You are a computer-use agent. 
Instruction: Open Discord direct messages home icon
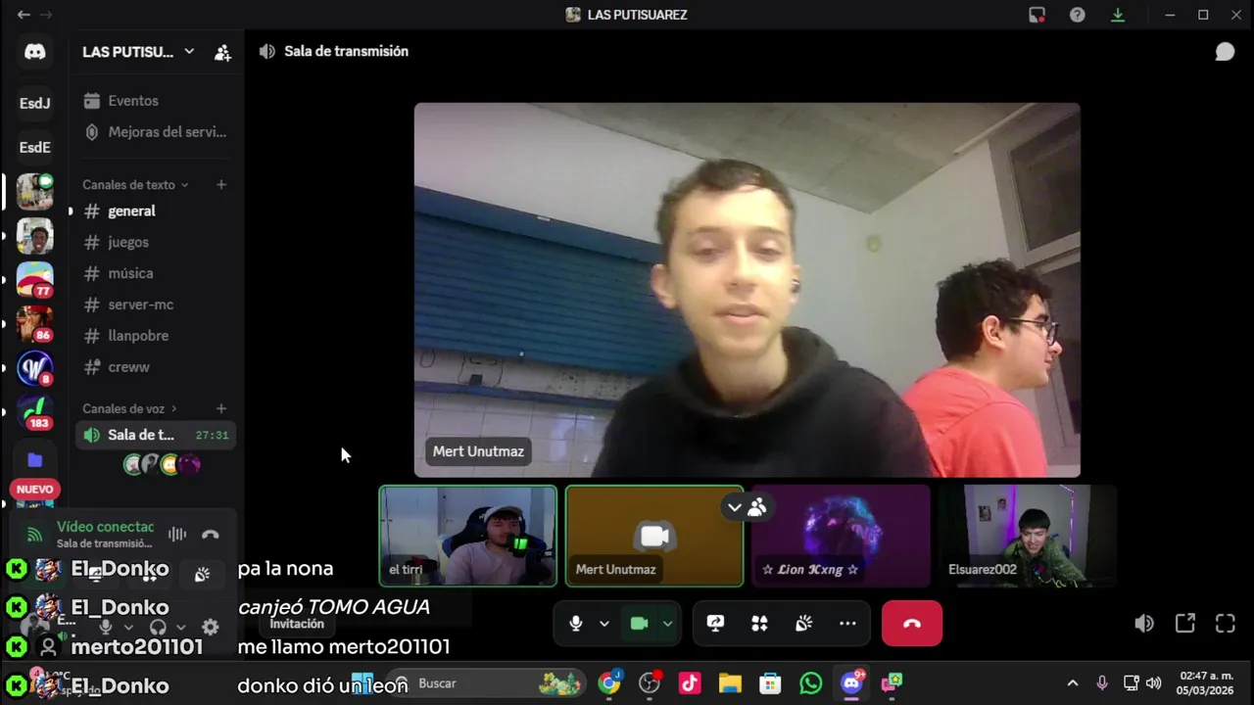tap(35, 52)
